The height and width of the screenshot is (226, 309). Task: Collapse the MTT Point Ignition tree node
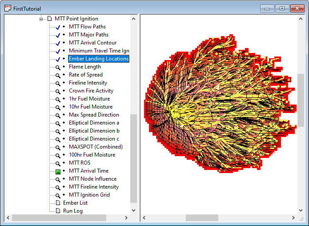point(41,19)
